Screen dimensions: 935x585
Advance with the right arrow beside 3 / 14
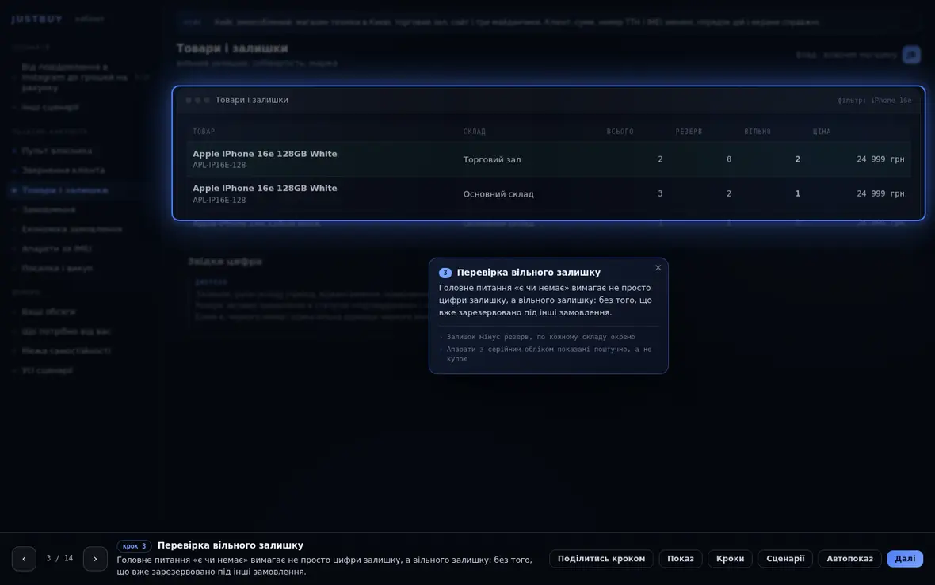pos(95,559)
